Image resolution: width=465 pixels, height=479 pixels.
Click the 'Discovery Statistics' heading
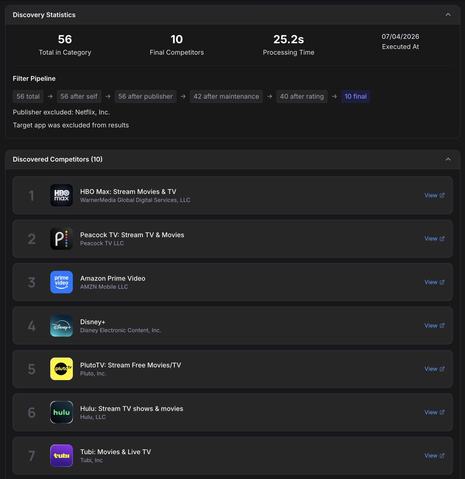(x=44, y=15)
